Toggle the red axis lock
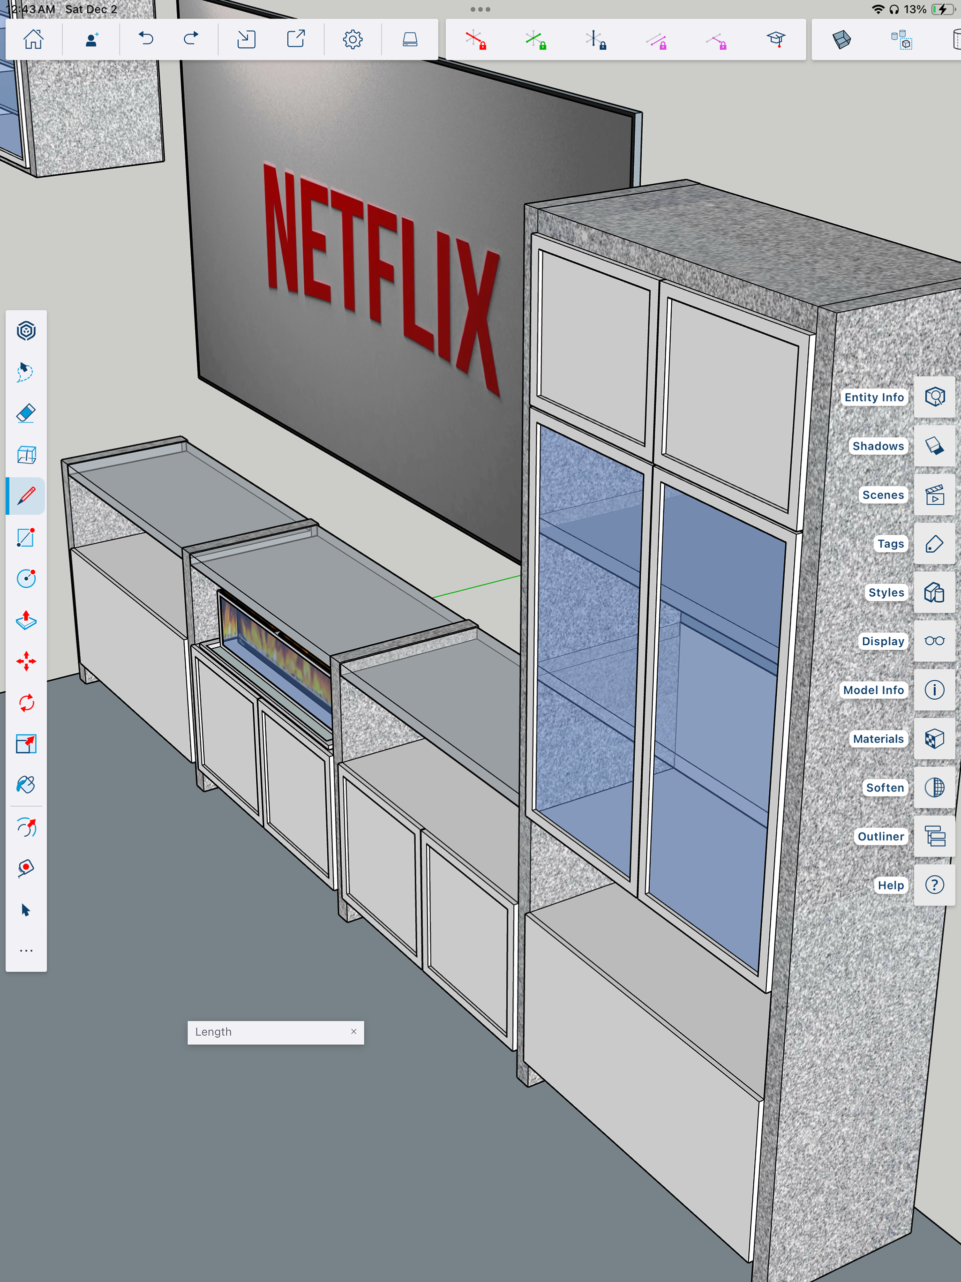The image size is (961, 1282). click(475, 40)
